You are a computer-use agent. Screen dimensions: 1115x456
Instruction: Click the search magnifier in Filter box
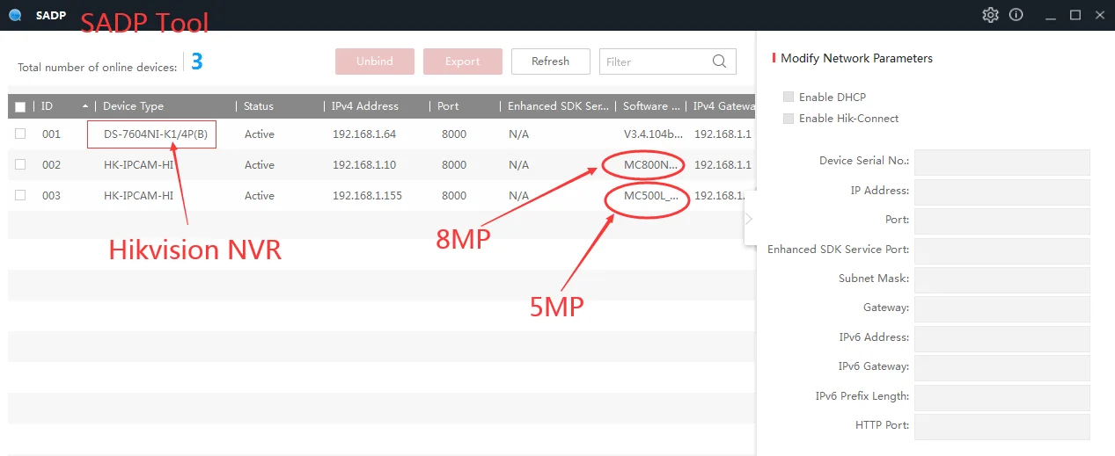720,62
